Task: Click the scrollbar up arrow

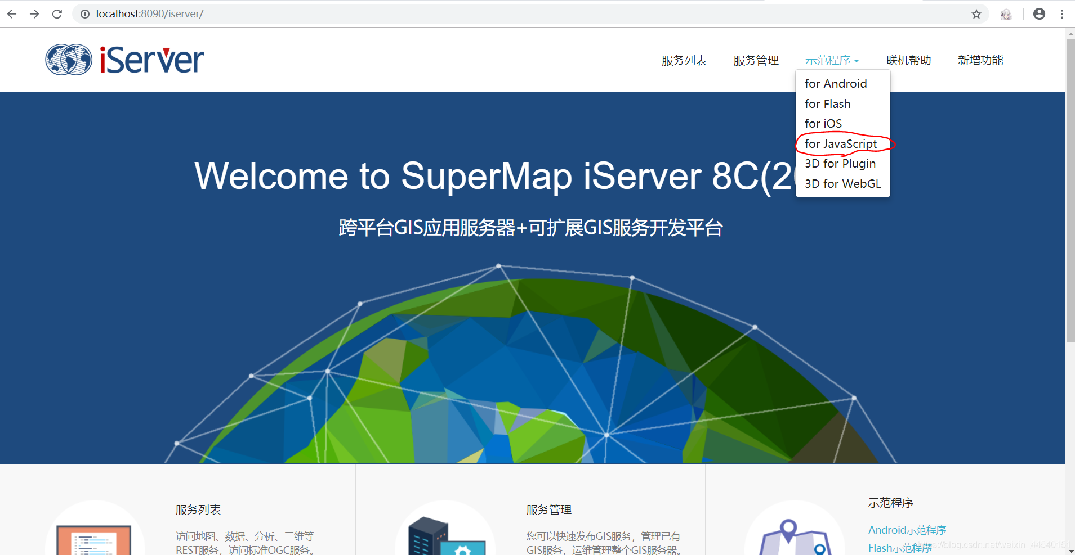Action: tap(1070, 34)
